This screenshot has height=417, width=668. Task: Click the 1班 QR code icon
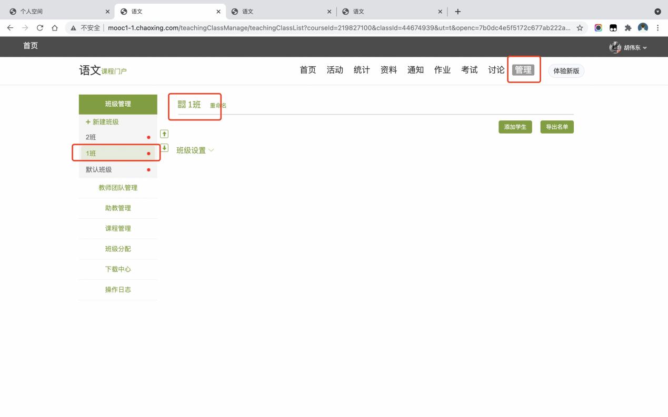pyautogui.click(x=182, y=104)
